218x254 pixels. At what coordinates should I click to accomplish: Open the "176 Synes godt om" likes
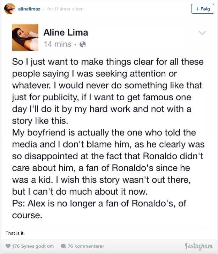[x=33, y=246]
